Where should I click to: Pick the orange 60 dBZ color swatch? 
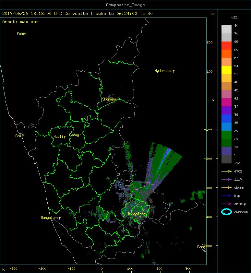tap(226, 53)
